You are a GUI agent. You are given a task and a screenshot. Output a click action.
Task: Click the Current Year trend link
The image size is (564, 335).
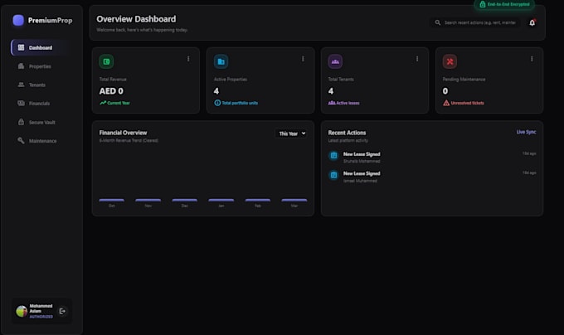tap(114, 103)
